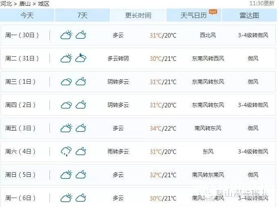Select the 7天 forecast tab
The width and height of the screenshot is (278, 207).
pyautogui.click(x=82, y=16)
